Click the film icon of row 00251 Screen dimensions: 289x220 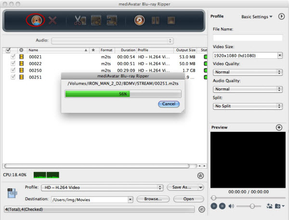pos(21,77)
